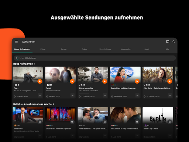Play the first Tatort recording
This screenshot has height=142, width=189.
tap(40, 81)
